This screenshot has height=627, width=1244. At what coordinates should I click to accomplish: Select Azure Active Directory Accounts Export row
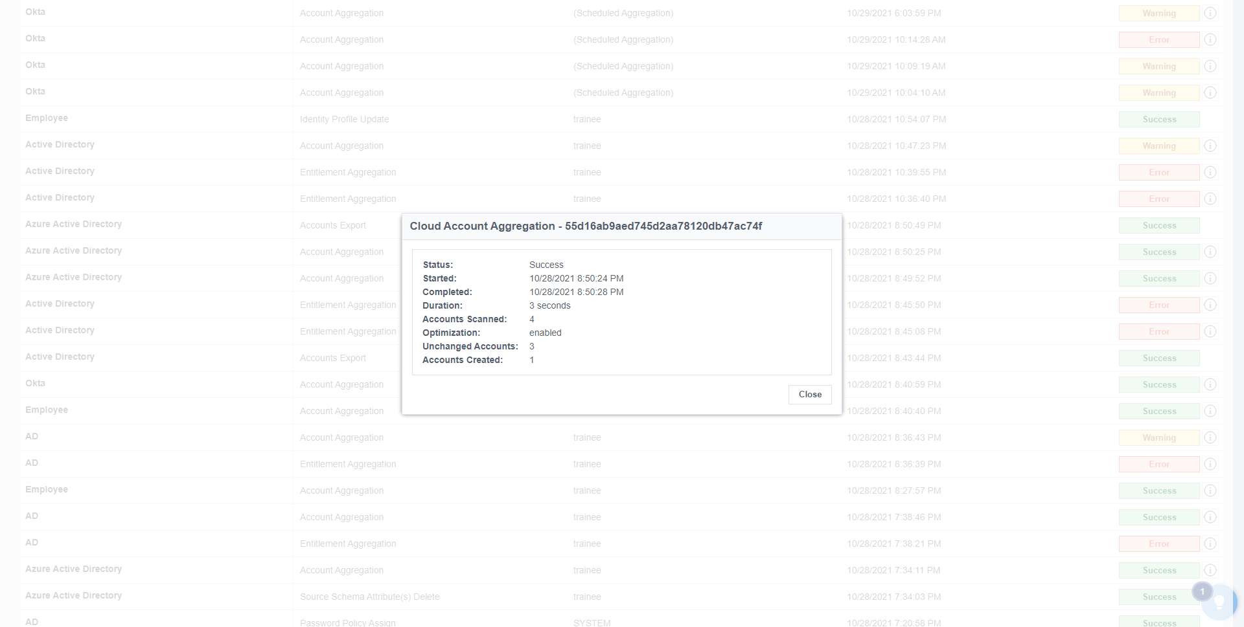[622, 225]
